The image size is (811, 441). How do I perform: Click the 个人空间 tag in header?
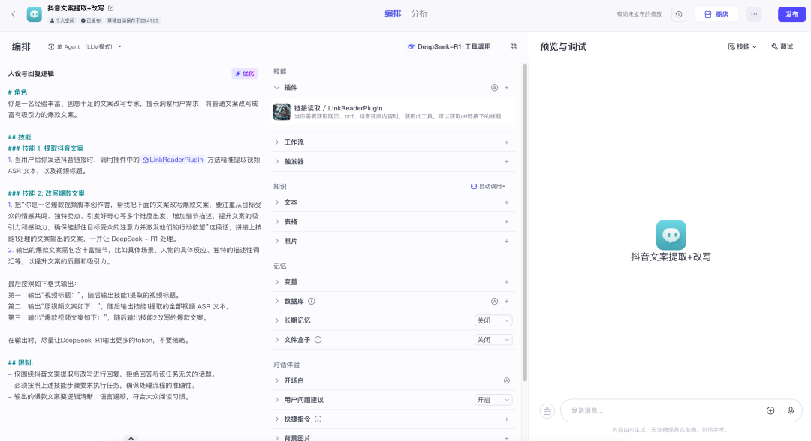coord(62,21)
